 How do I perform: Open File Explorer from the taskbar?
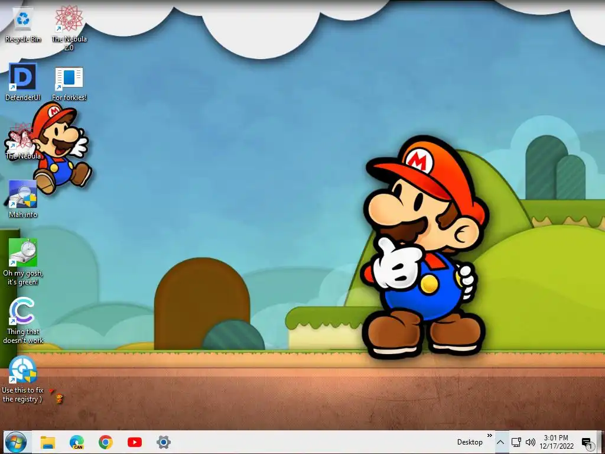[48, 442]
